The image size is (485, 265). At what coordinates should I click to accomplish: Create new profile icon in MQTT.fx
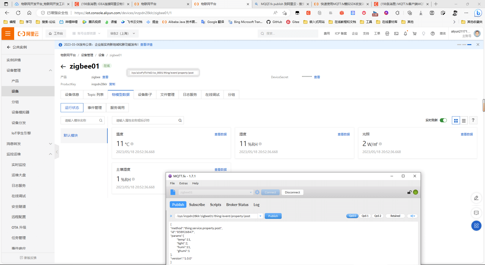[173, 192]
